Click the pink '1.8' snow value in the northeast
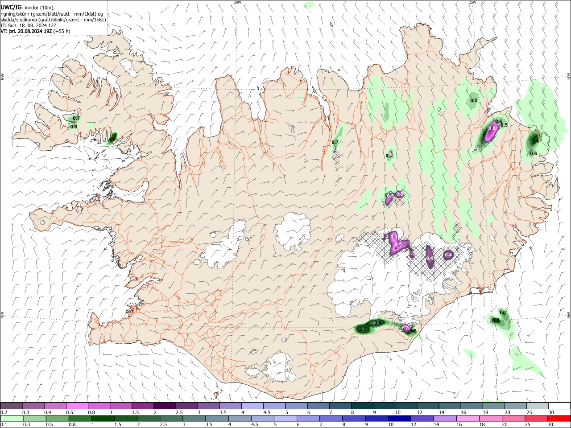This screenshot has height=428, width=571. 492,128
